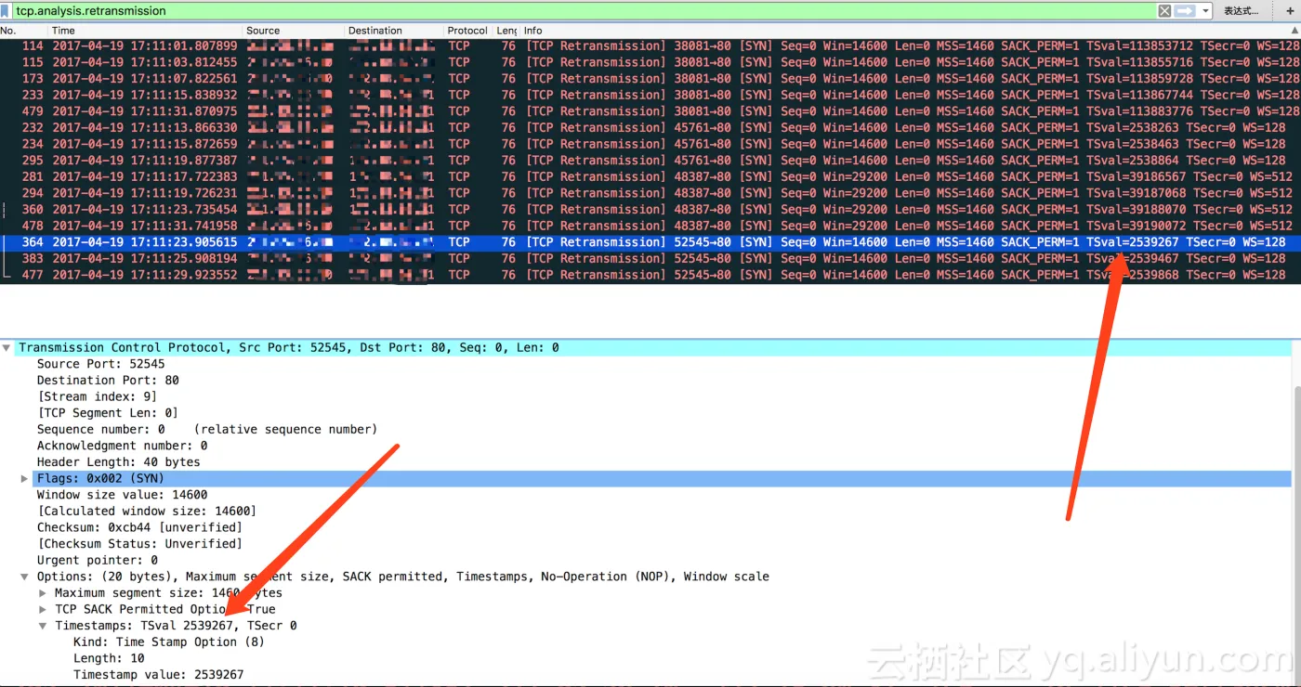Select packet number 173 row
Viewport: 1301px width, 687px height.
point(650,79)
